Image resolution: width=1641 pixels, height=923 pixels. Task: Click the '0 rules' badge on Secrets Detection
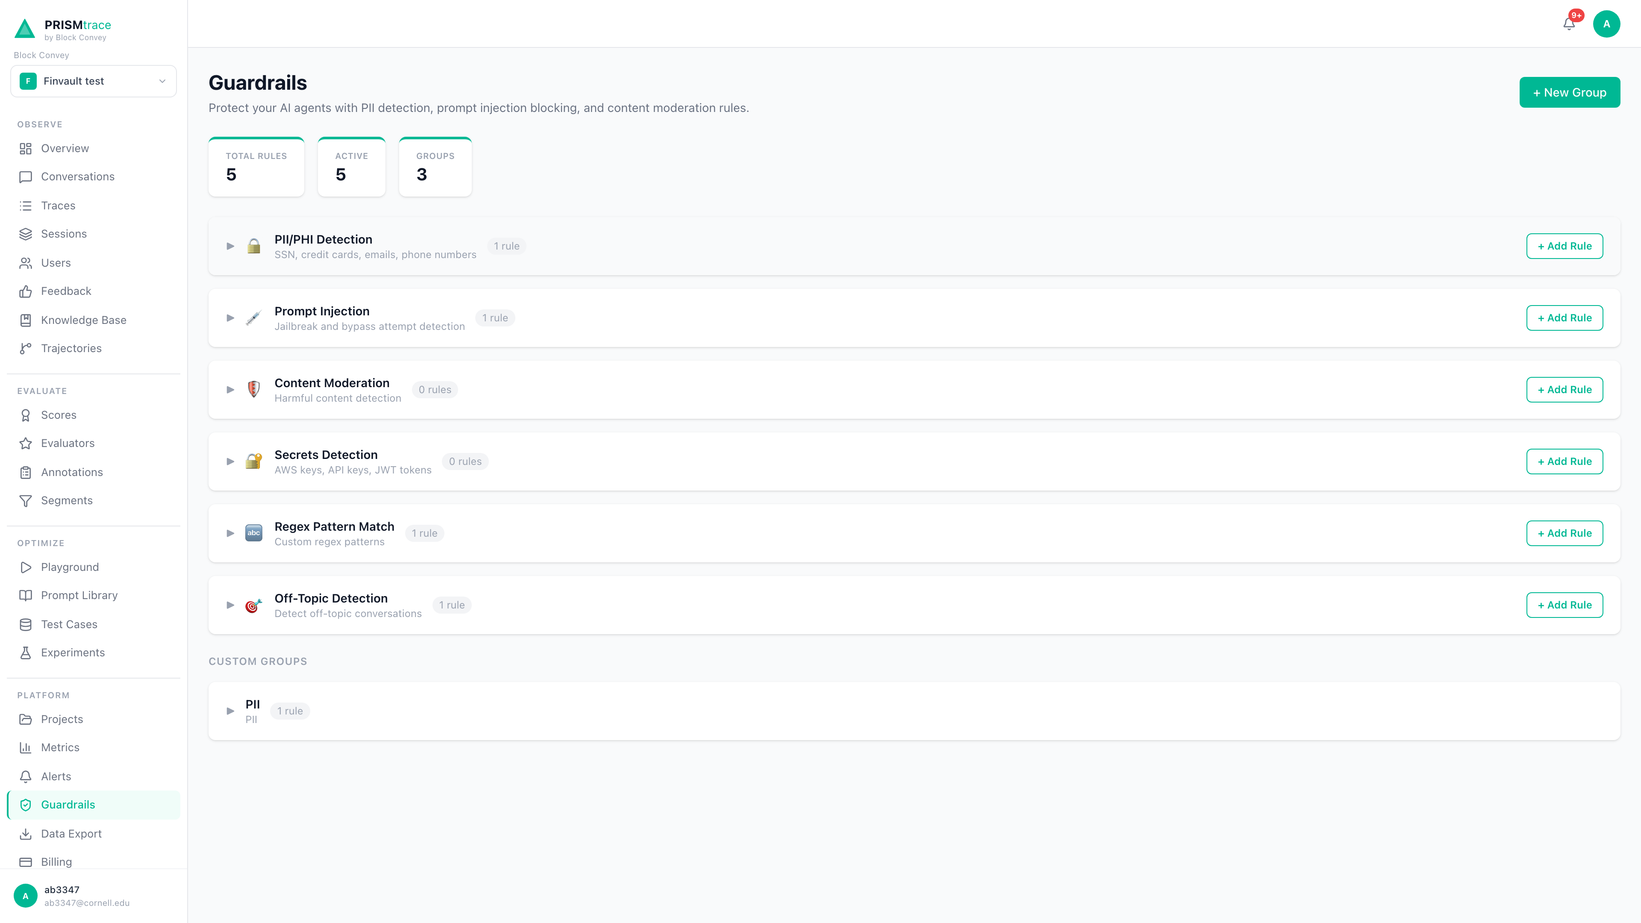(x=465, y=462)
